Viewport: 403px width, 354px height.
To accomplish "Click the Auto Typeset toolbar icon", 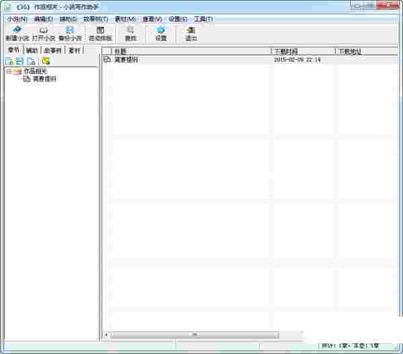I will pos(100,30).
